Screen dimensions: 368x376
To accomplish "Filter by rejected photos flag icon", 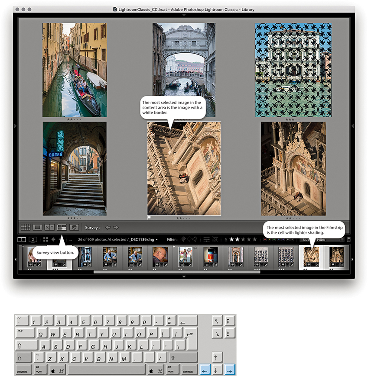I will tap(195, 239).
